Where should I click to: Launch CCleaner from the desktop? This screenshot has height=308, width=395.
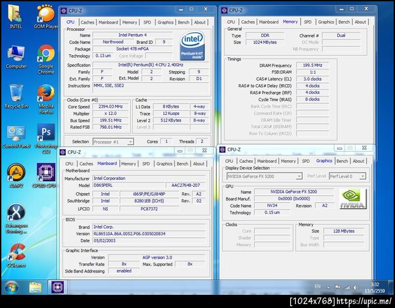(16, 255)
